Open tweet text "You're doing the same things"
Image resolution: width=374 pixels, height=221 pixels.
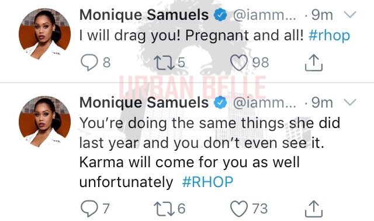tap(182, 123)
